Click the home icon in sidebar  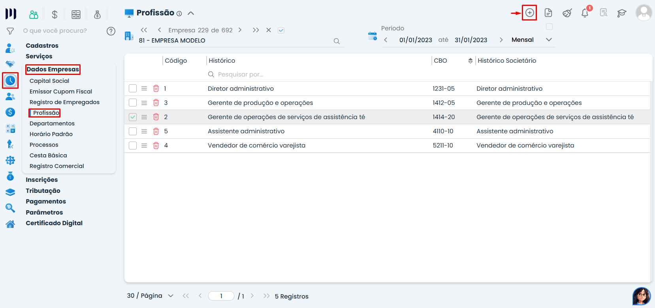point(10,224)
